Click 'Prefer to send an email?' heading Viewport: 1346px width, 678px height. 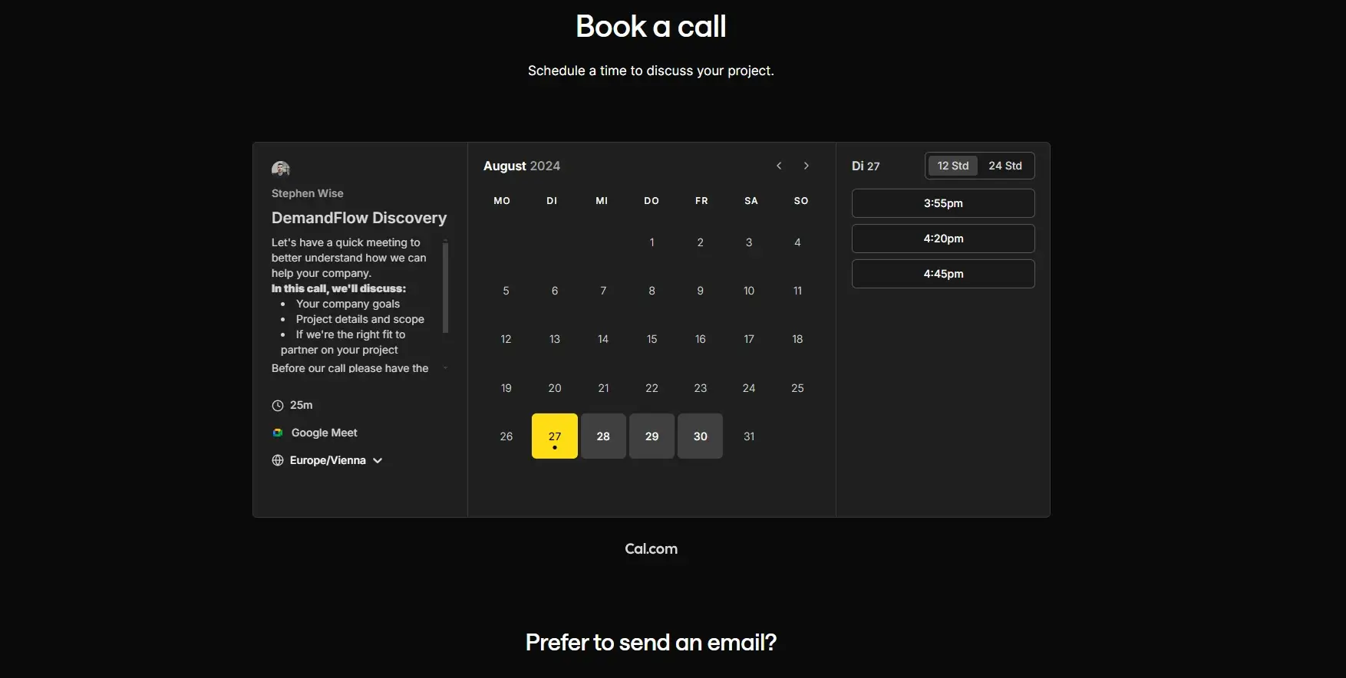[651, 642]
